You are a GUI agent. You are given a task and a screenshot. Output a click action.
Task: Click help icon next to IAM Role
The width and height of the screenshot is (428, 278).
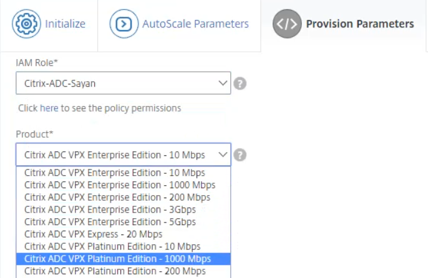click(240, 84)
